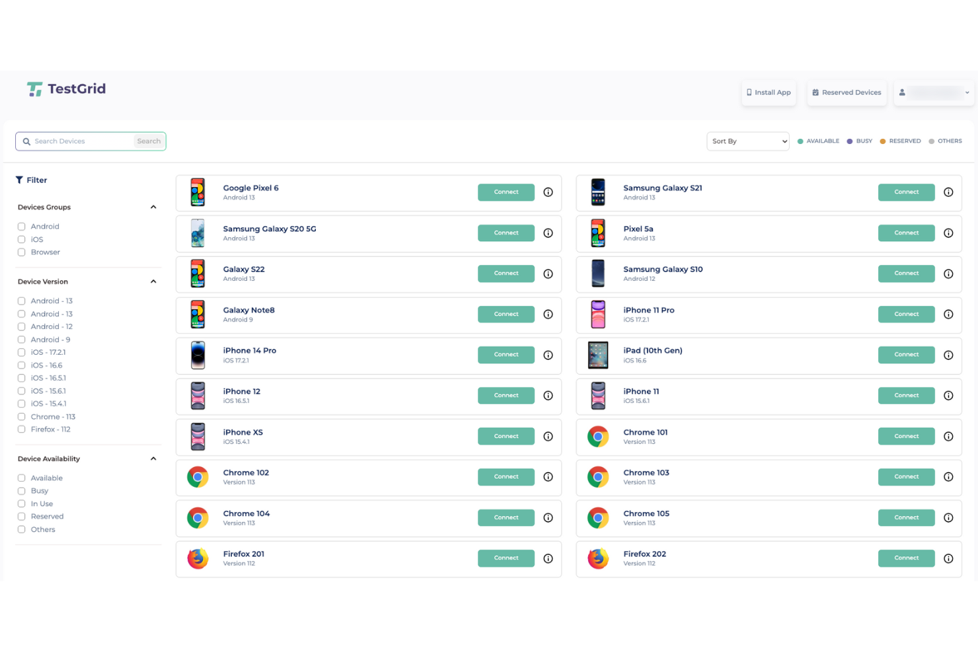The height and width of the screenshot is (652, 978).
Task: Click the grey OTHERS legend dot
Action: click(x=932, y=141)
